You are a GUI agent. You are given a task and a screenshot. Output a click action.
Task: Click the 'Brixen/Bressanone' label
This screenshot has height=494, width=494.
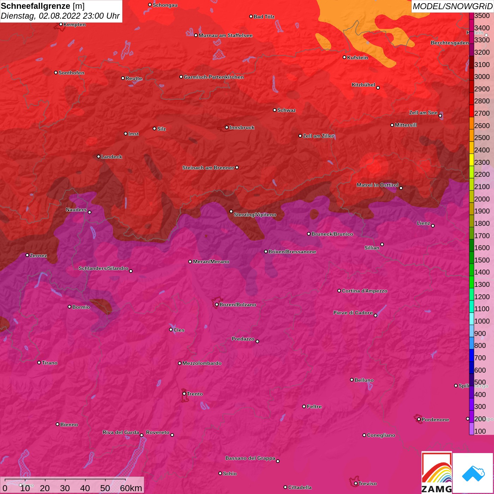click(x=292, y=252)
